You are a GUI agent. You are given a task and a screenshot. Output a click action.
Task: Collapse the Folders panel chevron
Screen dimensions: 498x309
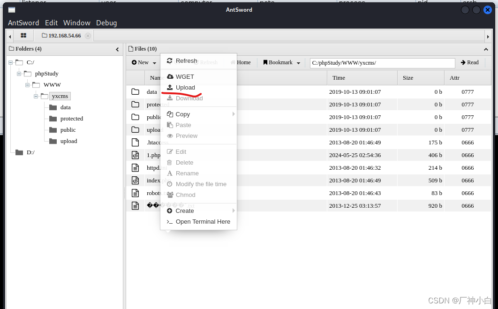[117, 49]
